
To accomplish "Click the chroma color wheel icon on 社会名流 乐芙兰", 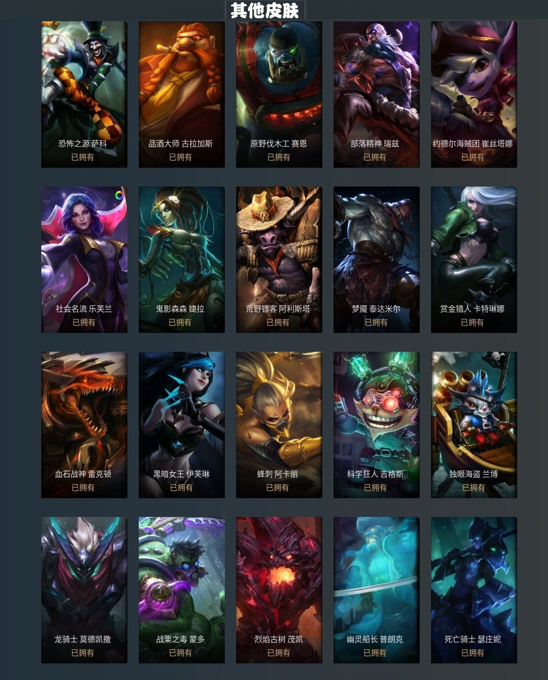I will pos(119,195).
